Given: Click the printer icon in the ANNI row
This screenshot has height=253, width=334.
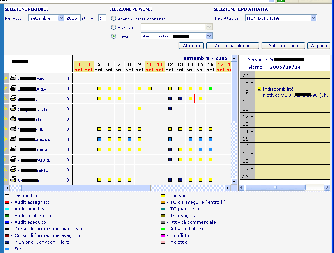Looking at the screenshot, I should (13, 129).
